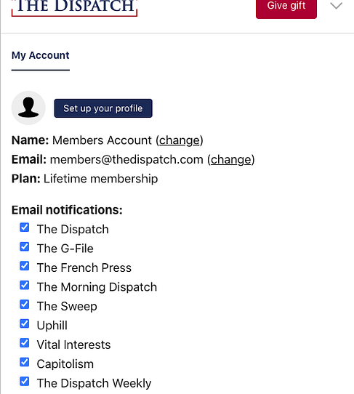
Task: Click the members@thedispatch.com email text
Action: click(126, 159)
